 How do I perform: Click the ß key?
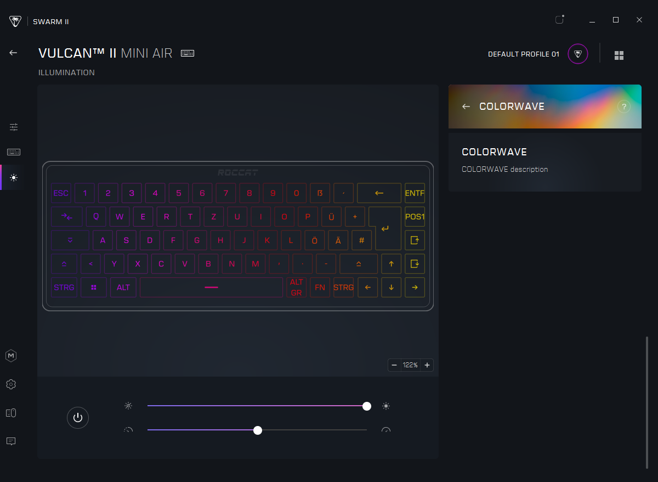[x=320, y=193]
